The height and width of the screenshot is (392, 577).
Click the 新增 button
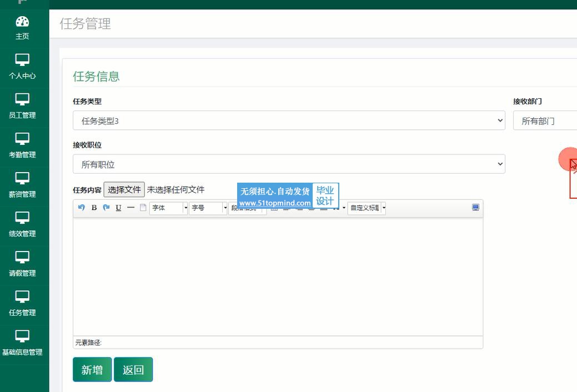(x=92, y=370)
